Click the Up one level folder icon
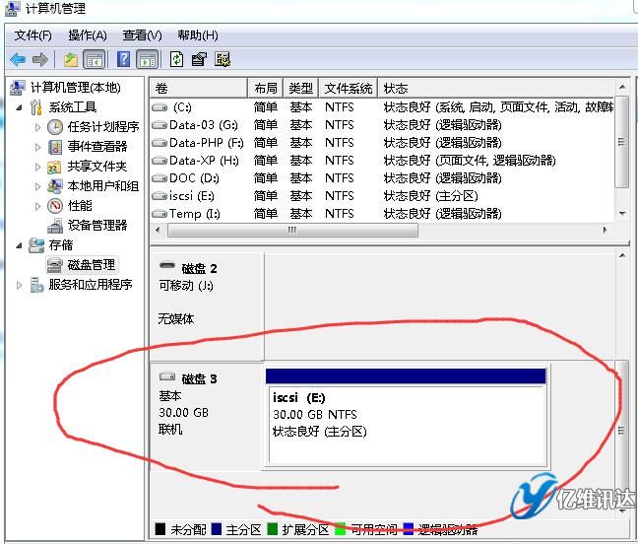The width and height of the screenshot is (638, 544). click(71, 59)
